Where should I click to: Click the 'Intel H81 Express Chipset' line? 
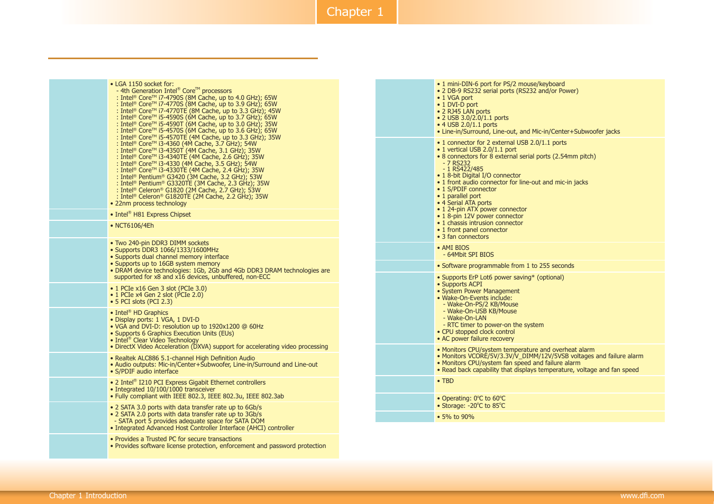(150, 214)
